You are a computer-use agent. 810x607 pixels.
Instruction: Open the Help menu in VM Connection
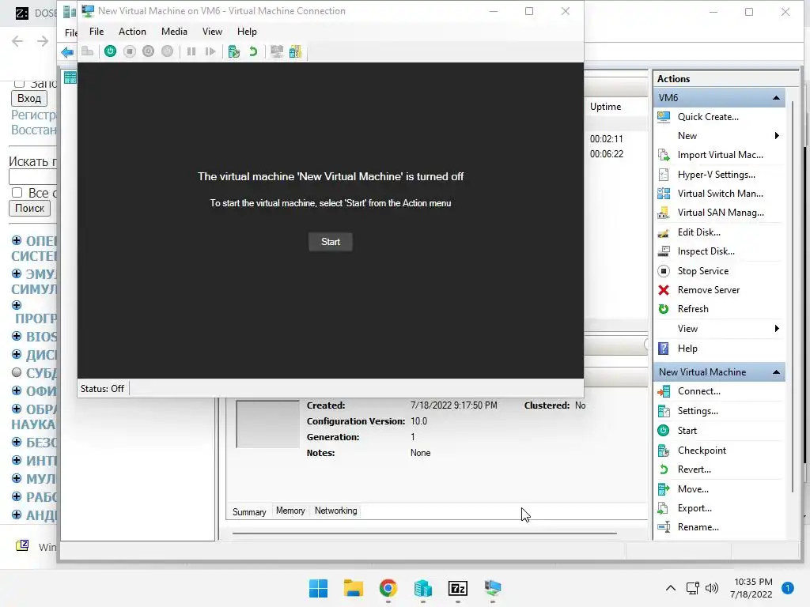click(x=247, y=32)
